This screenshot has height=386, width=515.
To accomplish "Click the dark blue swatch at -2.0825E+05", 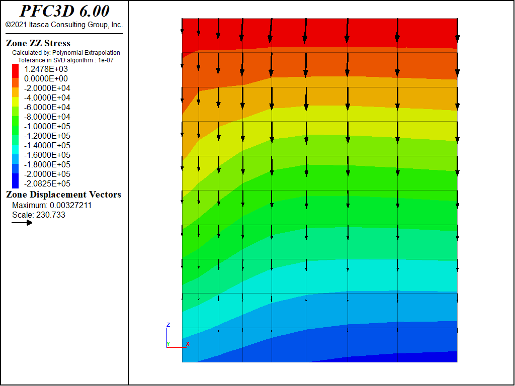I will 16,181.
